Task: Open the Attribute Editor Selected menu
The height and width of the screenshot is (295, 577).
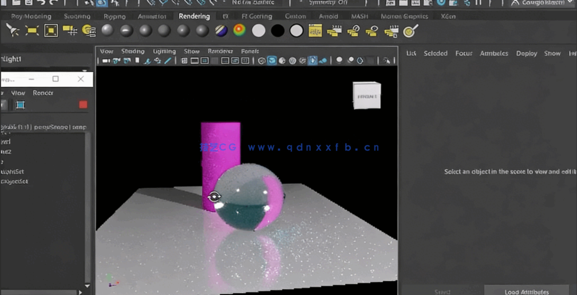Action: [435, 53]
